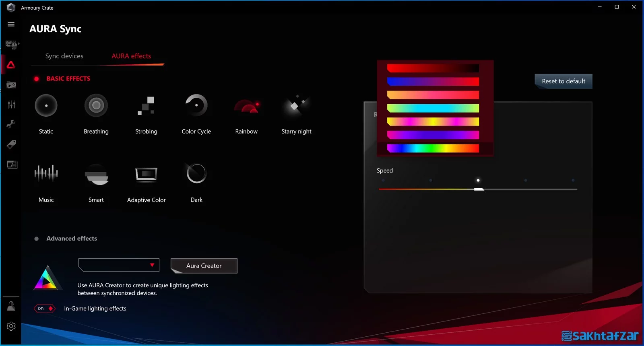Open the advanced effects profile dropdown
The height and width of the screenshot is (346, 644).
(119, 265)
